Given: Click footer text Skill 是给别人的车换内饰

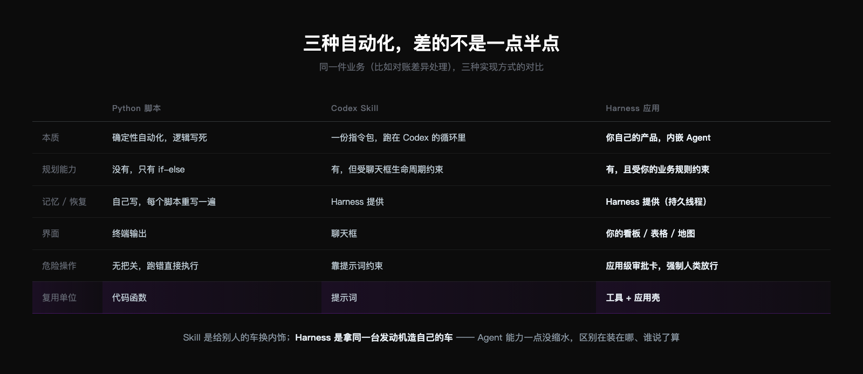Looking at the screenshot, I should (235, 337).
